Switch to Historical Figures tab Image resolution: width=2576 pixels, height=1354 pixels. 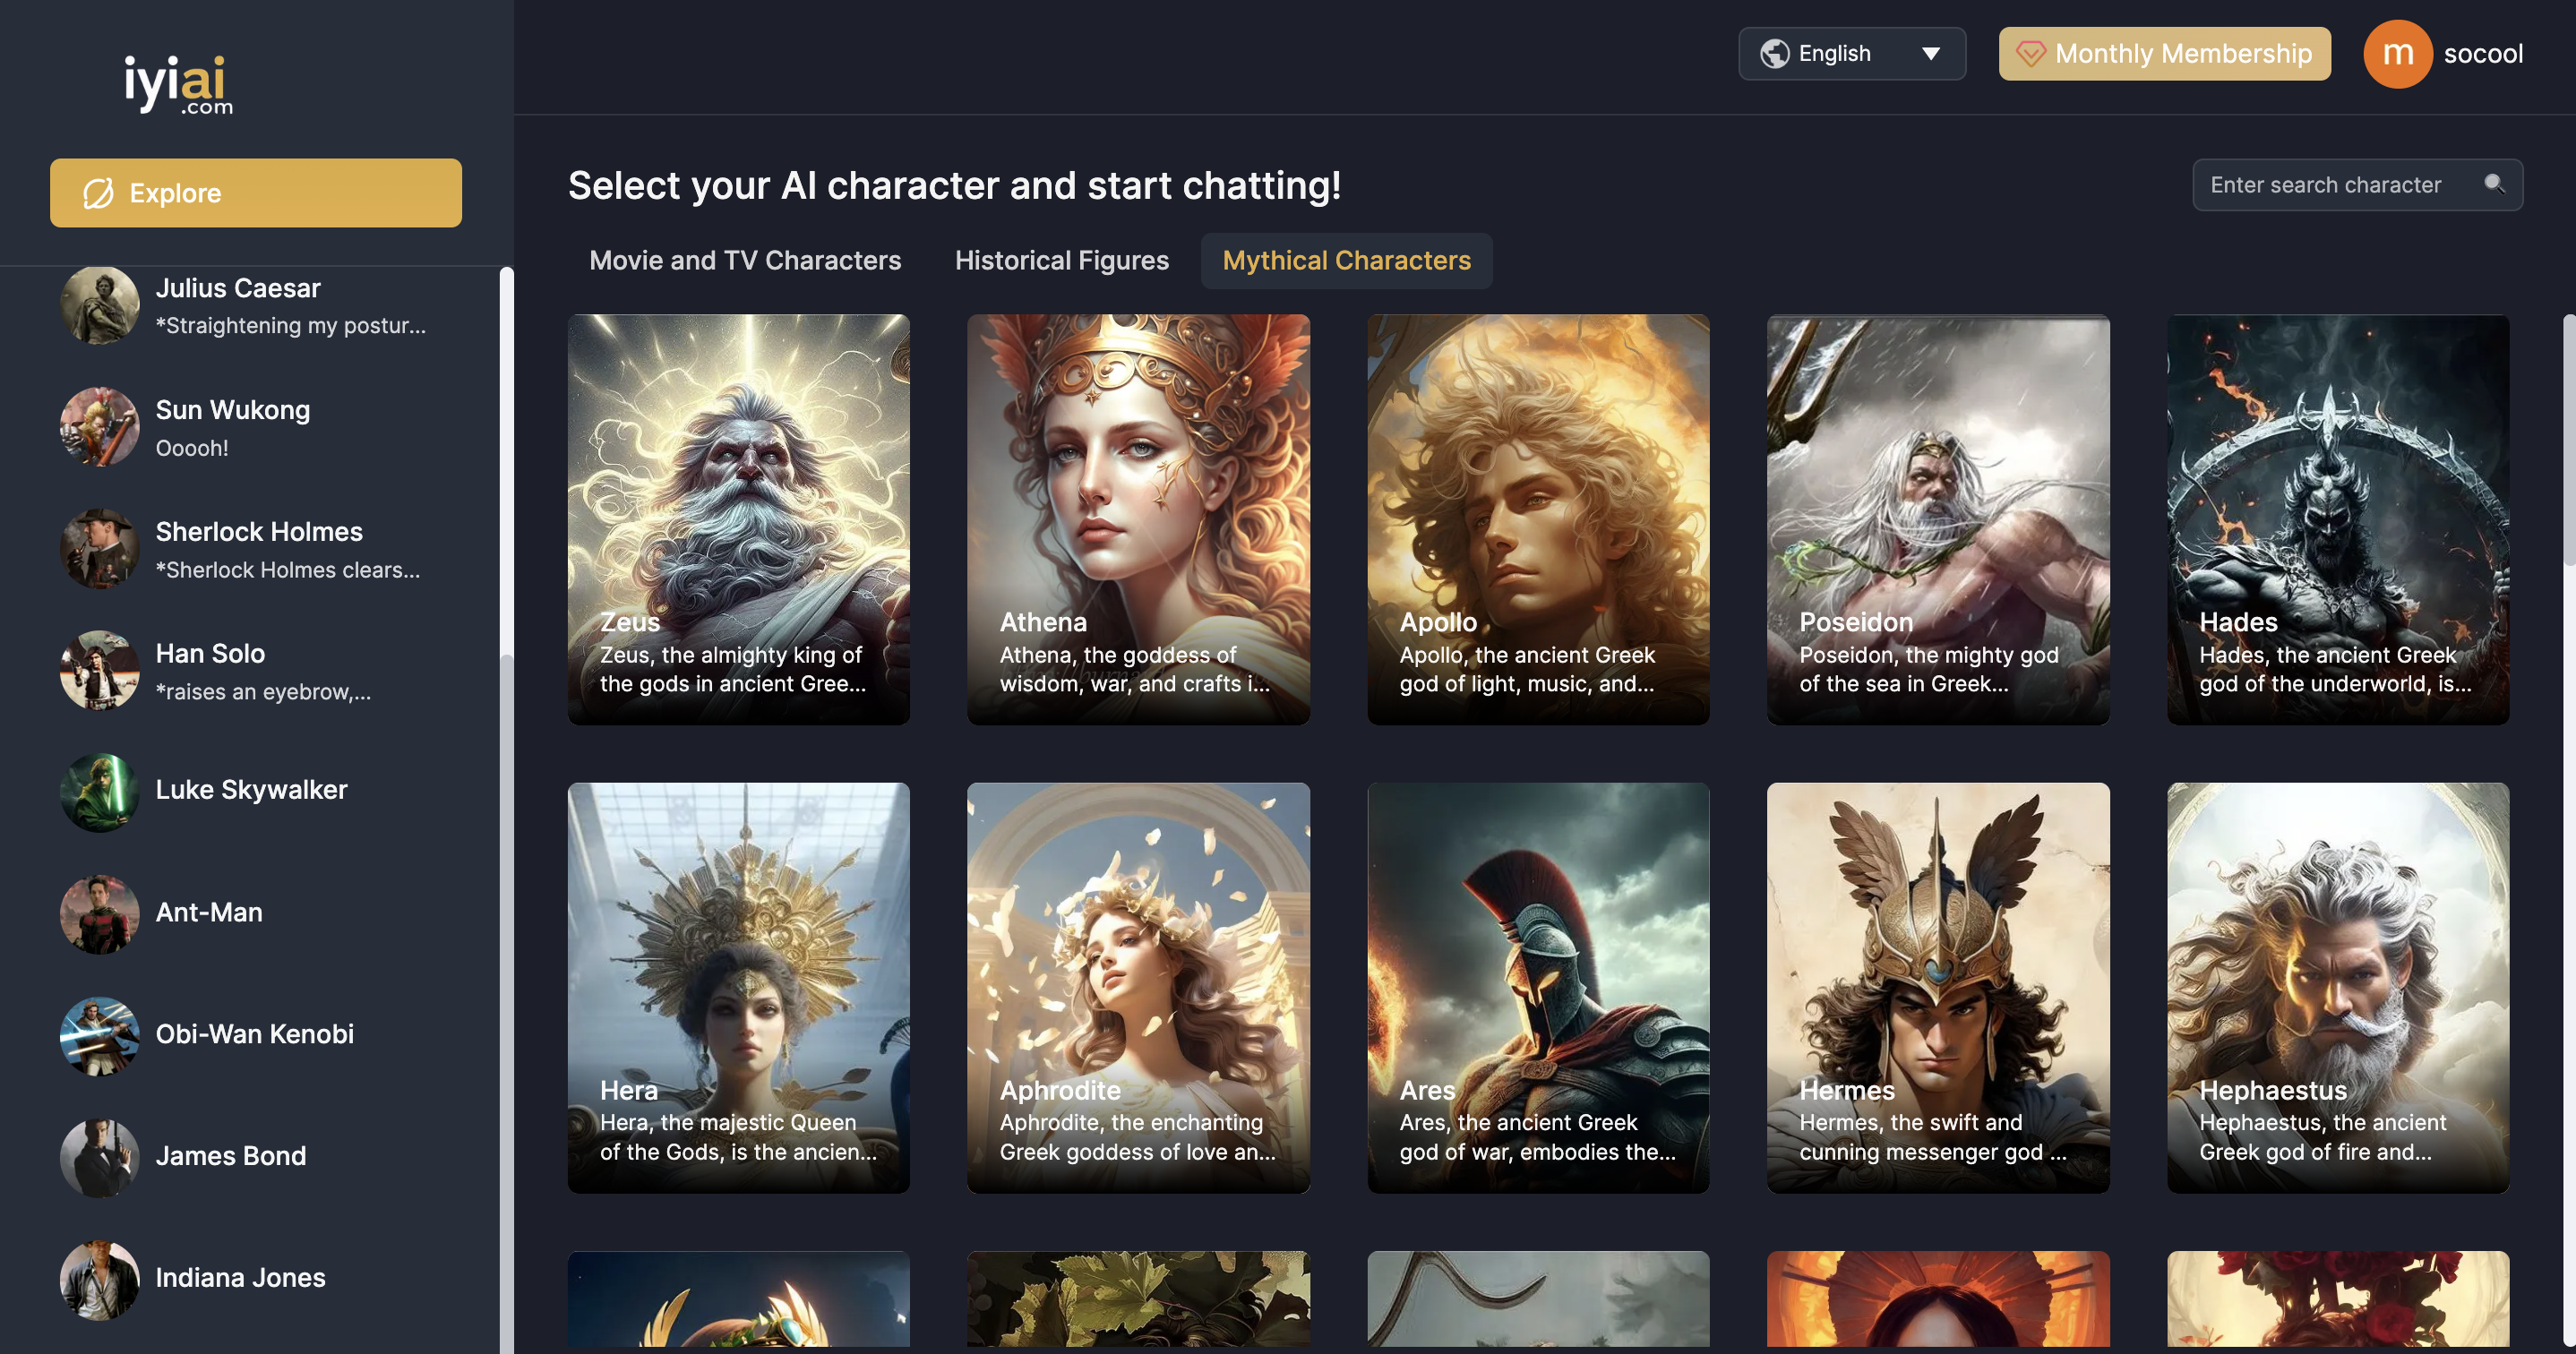(1061, 261)
